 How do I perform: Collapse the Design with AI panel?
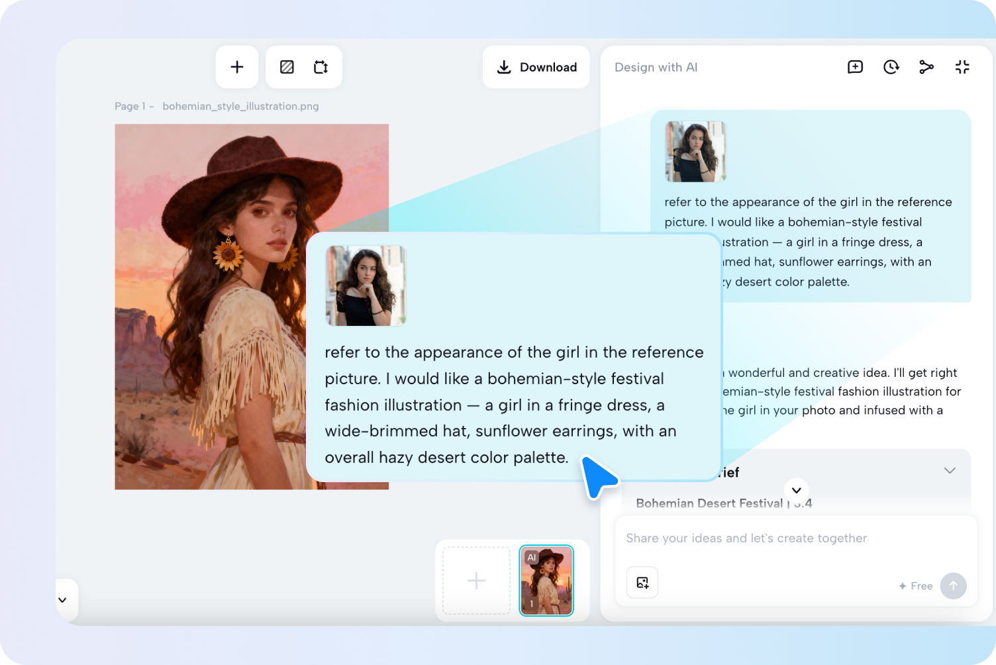point(962,67)
